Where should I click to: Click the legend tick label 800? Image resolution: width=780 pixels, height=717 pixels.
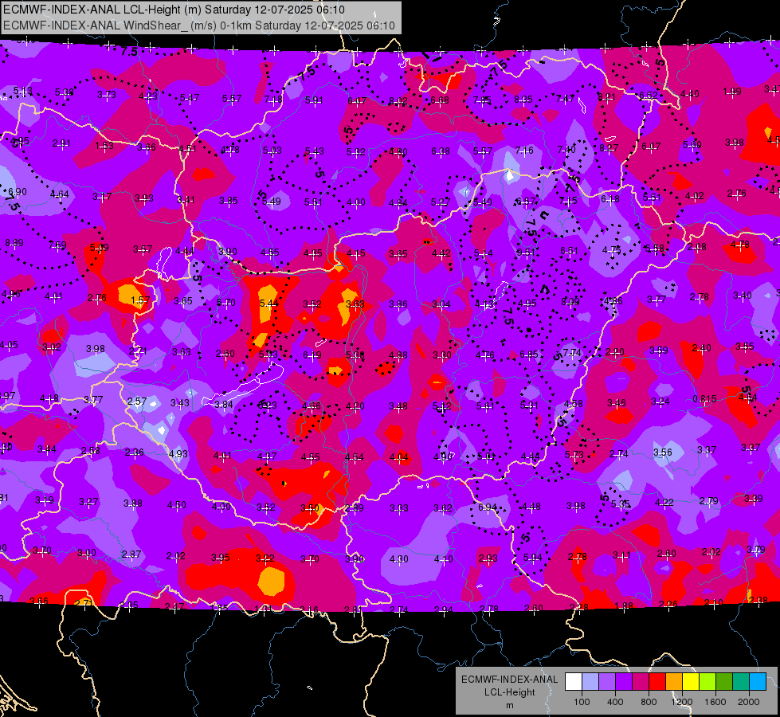pos(649,702)
